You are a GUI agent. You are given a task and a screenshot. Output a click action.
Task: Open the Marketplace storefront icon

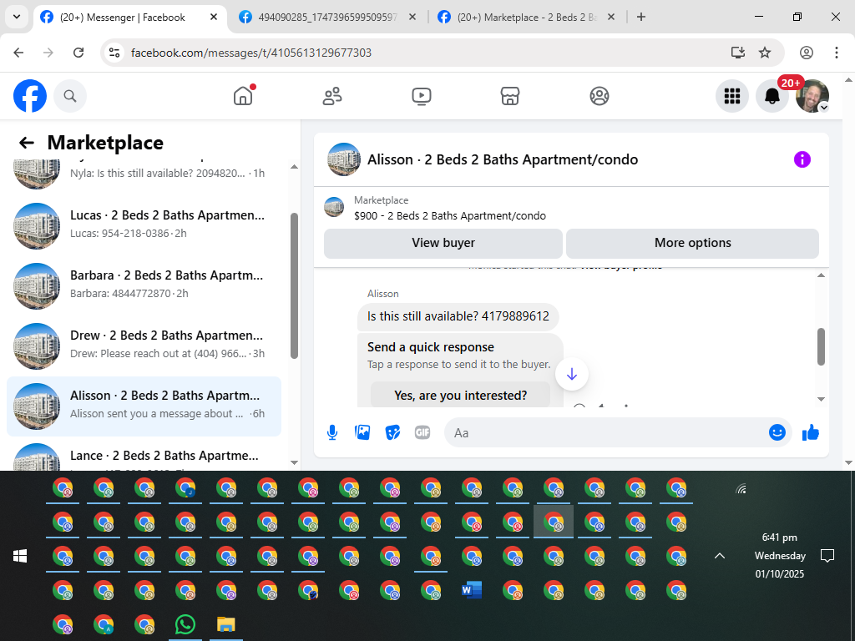click(510, 96)
